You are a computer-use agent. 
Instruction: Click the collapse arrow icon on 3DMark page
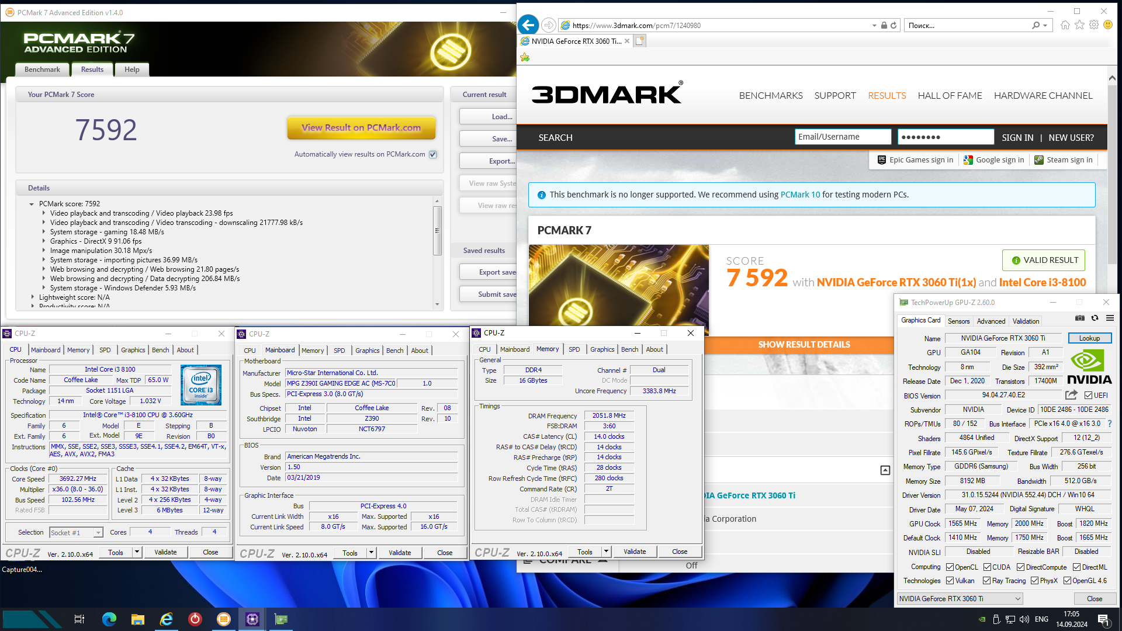(885, 470)
